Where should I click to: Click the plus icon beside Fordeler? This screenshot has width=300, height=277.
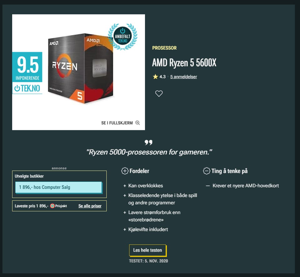coord(125,171)
